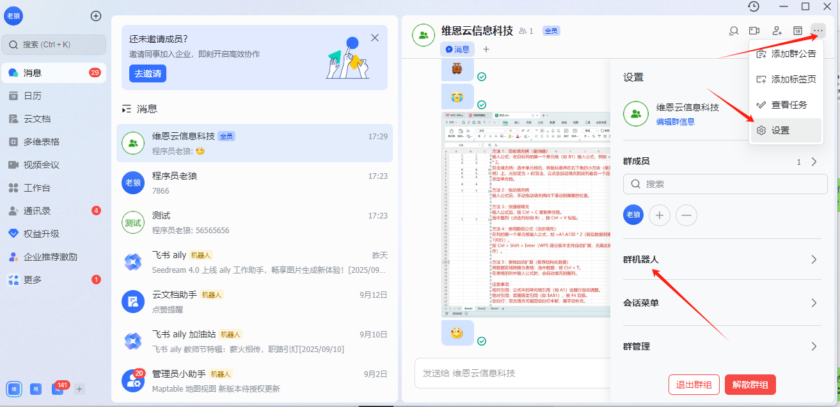Viewport: 840px width, 407px height.
Task: Click the plus icon beside the profile avatar
Action: 96,16
